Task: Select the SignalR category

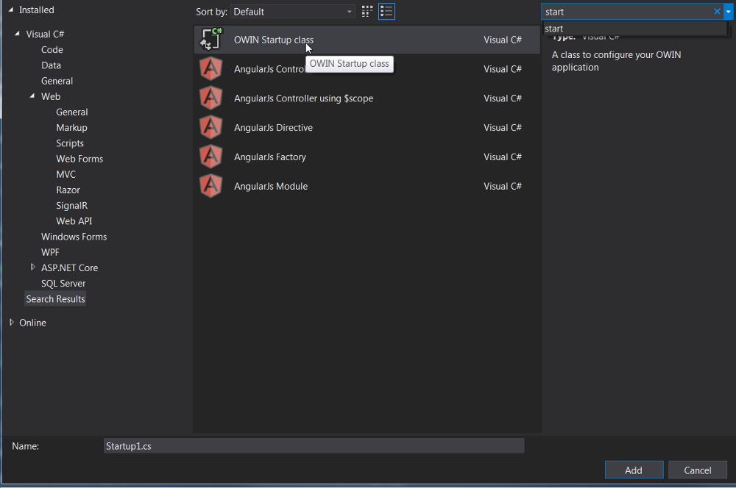Action: coord(71,205)
